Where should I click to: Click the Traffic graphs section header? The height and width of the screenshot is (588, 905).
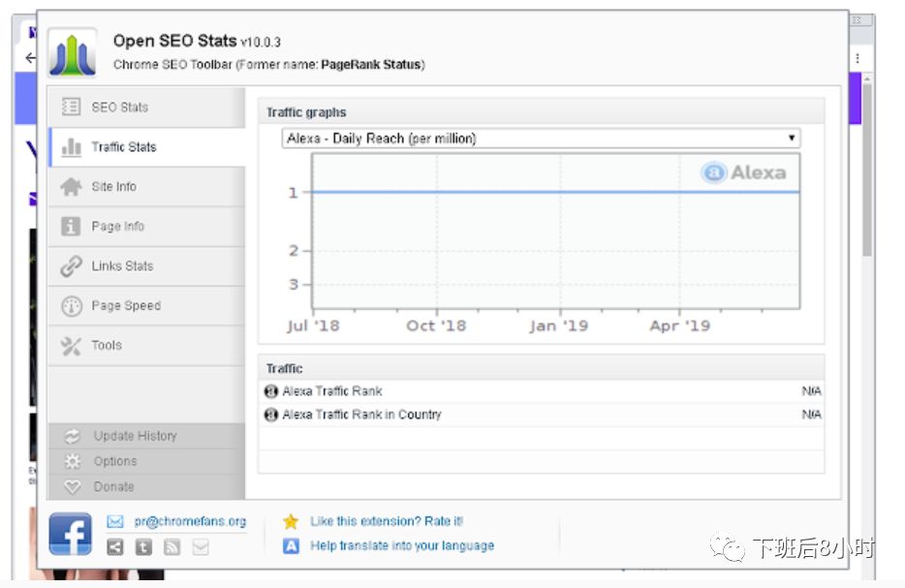[x=541, y=112]
